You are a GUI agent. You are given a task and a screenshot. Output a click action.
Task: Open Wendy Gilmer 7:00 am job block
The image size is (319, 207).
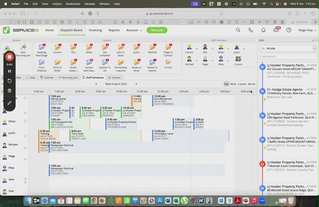tap(90, 100)
